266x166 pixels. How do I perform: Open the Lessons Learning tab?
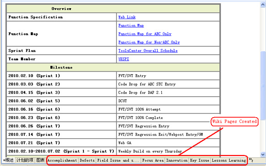click(229, 160)
